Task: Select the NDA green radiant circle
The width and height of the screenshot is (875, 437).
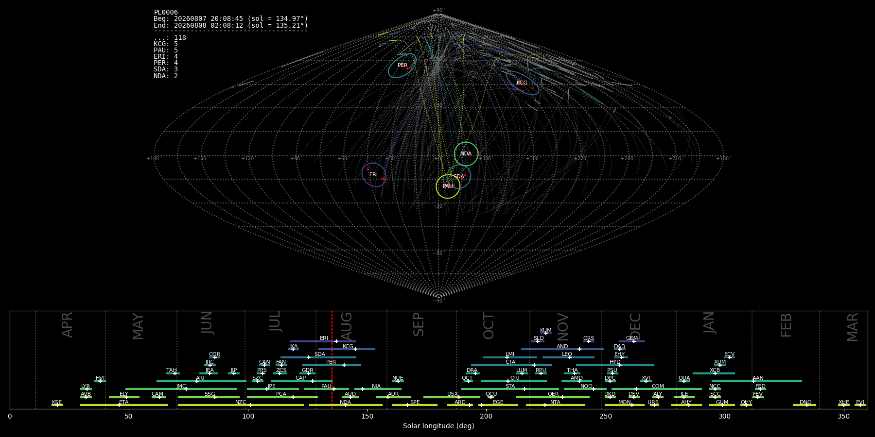Action: click(x=466, y=154)
